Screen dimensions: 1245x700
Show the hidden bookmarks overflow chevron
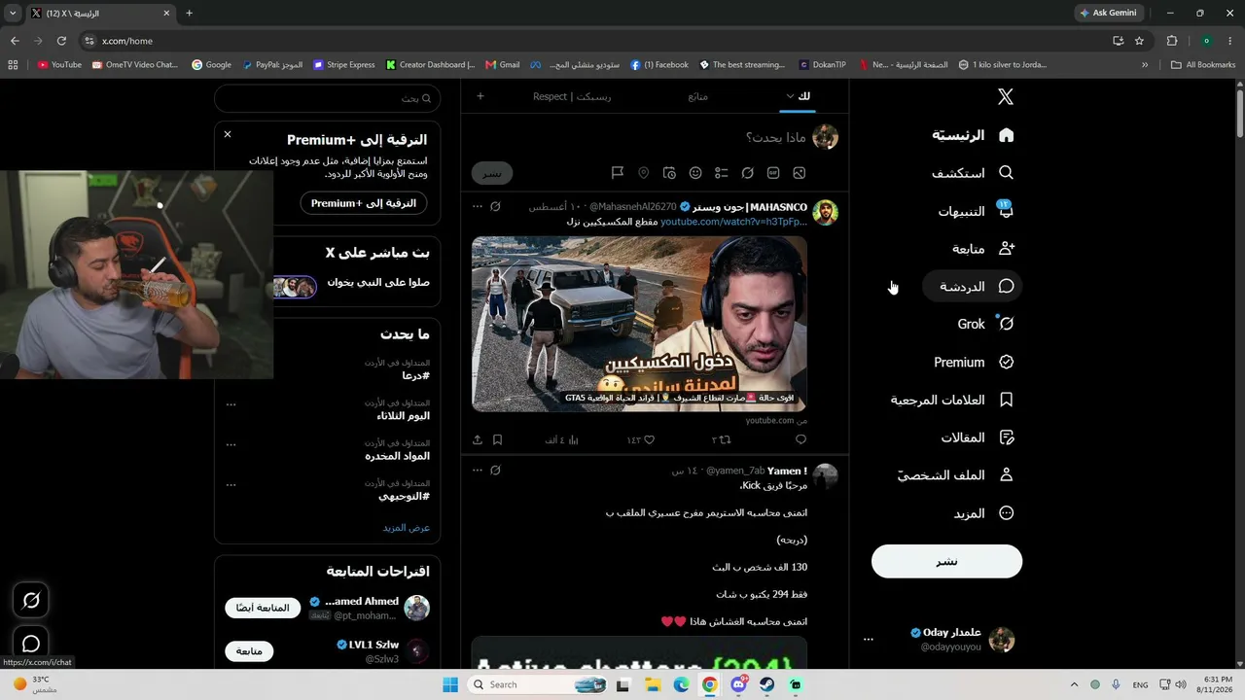pyautogui.click(x=1145, y=65)
